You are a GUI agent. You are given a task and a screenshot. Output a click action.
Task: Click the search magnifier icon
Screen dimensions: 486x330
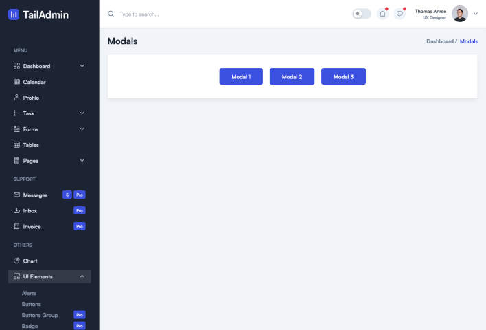coord(111,14)
